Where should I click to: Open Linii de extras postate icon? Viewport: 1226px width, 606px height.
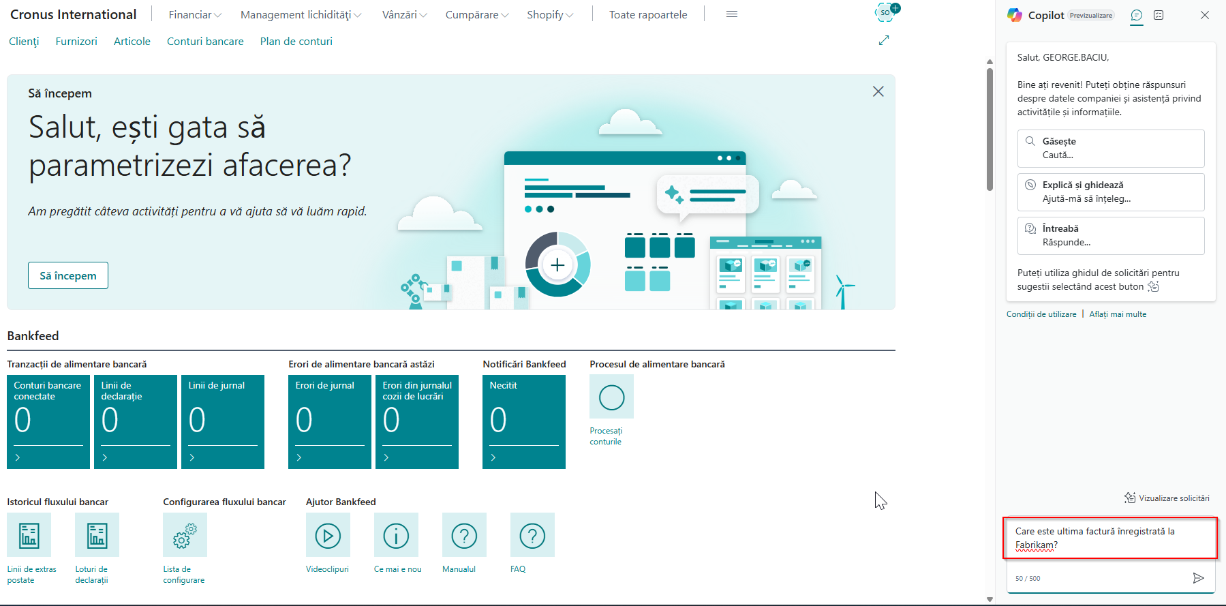29,535
